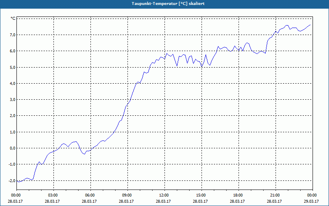Select the 3,0 y-axis value
This screenshot has height=206, width=329.
[12, 100]
